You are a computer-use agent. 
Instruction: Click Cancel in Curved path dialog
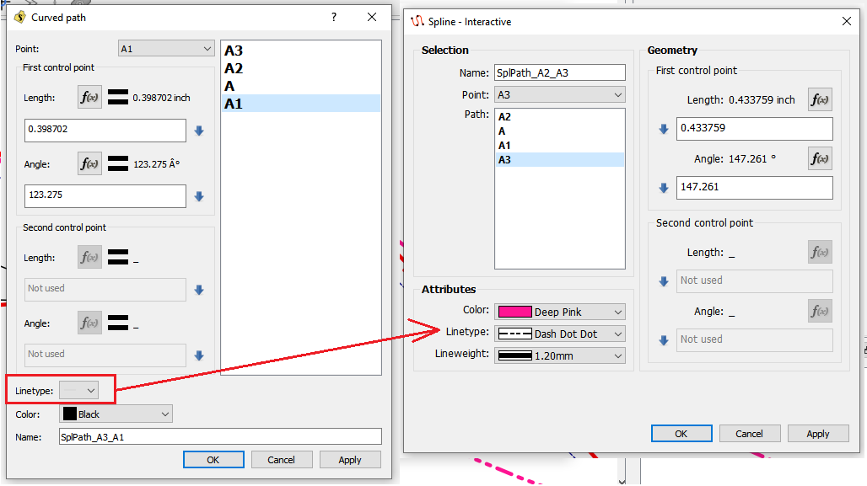(281, 460)
